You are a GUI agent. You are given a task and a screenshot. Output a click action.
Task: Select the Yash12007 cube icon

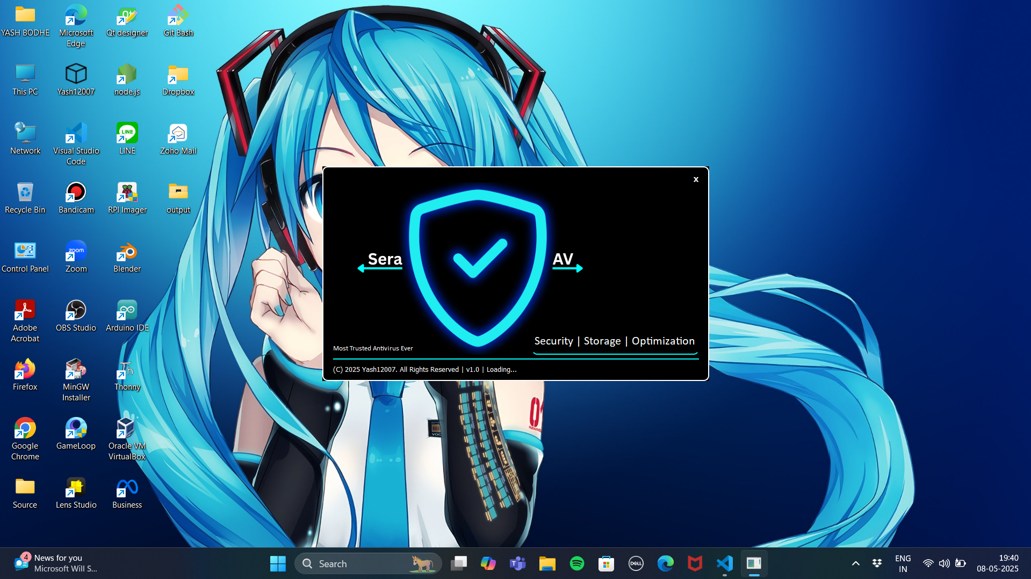76,80
